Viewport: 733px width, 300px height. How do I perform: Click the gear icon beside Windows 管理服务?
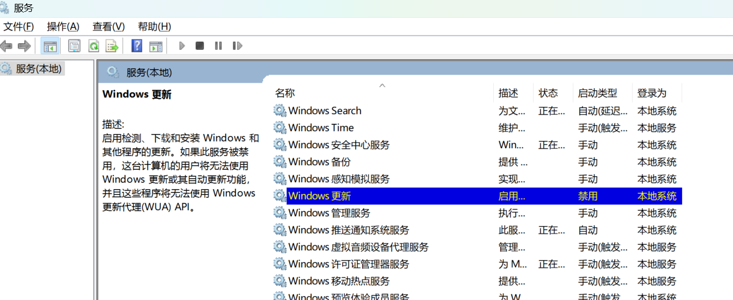tap(279, 213)
